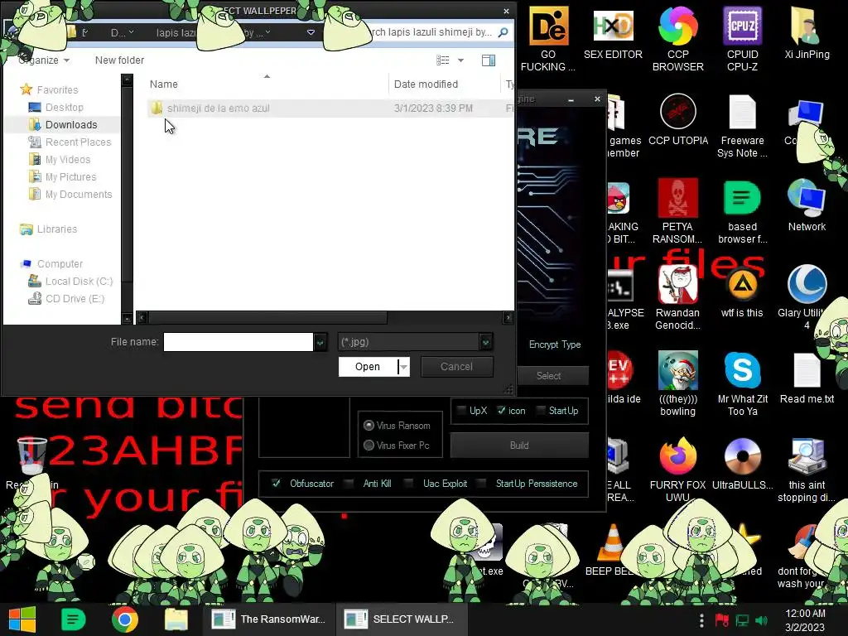Open Read me.txt desktop file
The width and height of the screenshot is (848, 636).
click(x=807, y=378)
